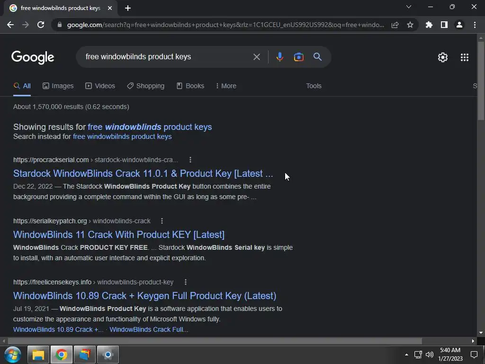This screenshot has width=485, height=364.
Task: Toggle the Chrome side panel
Action: tap(444, 25)
